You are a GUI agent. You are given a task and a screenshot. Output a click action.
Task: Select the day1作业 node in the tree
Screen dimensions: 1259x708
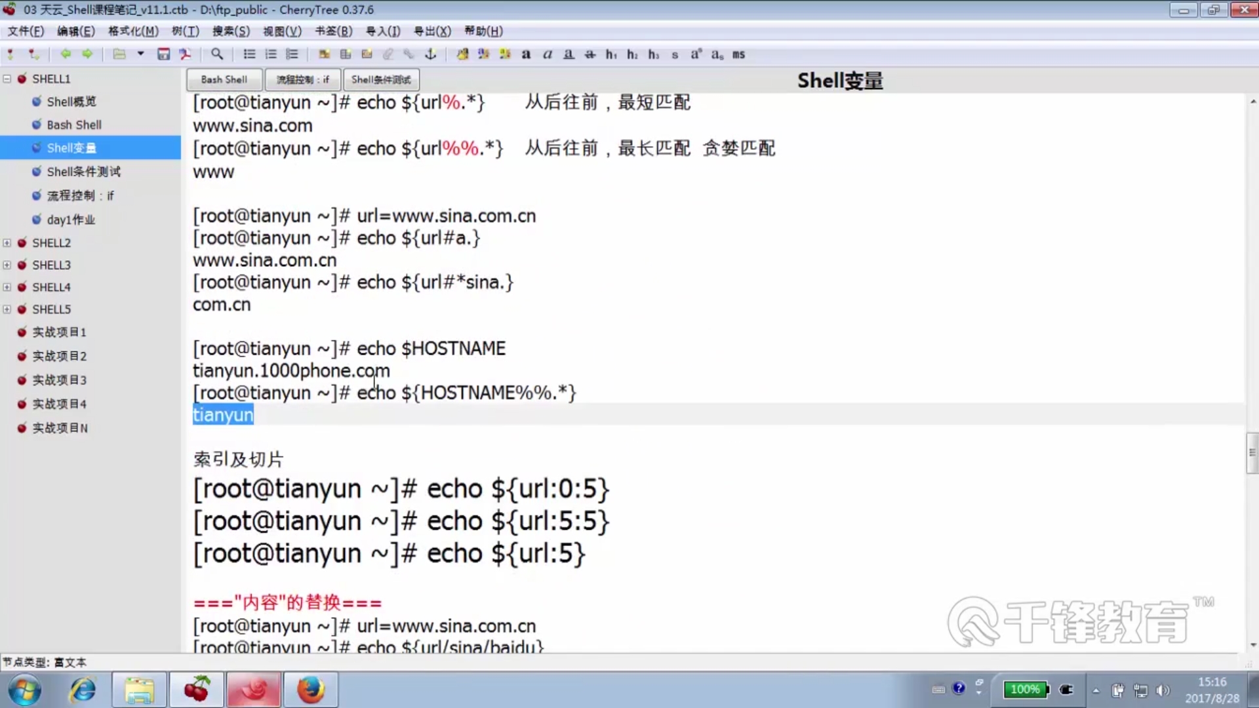coord(71,220)
